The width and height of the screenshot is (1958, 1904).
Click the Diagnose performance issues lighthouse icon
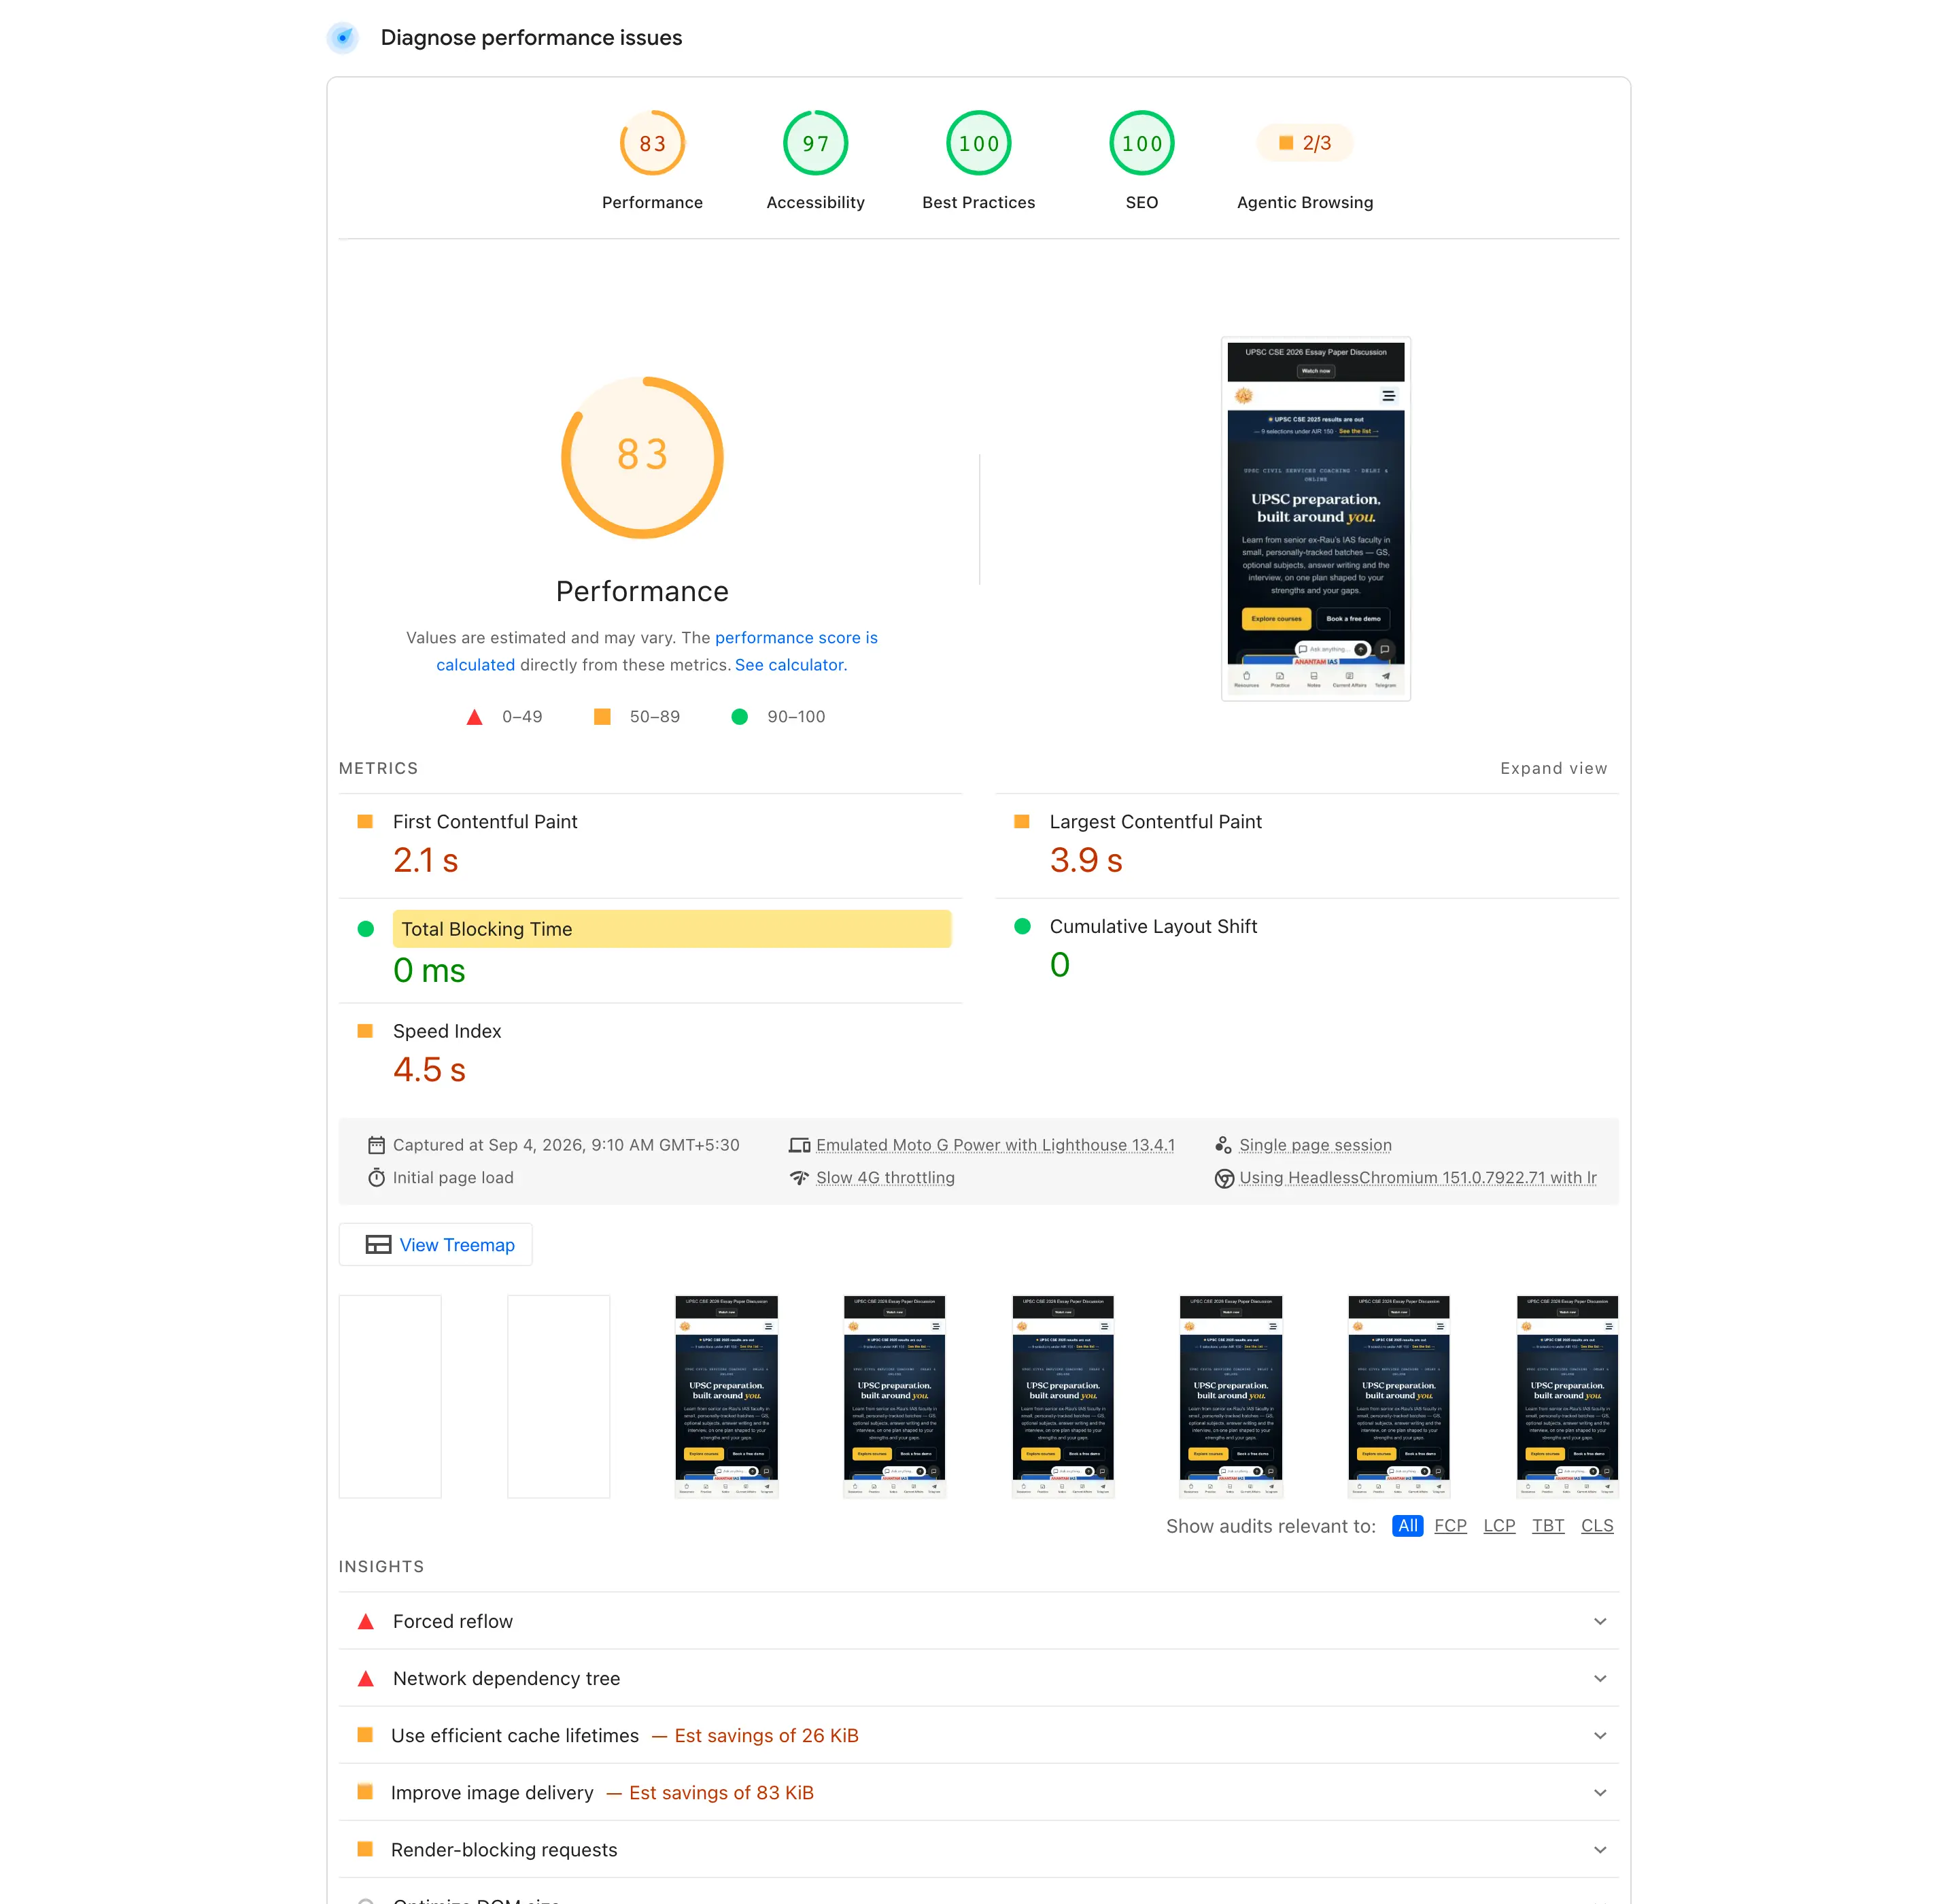343,38
